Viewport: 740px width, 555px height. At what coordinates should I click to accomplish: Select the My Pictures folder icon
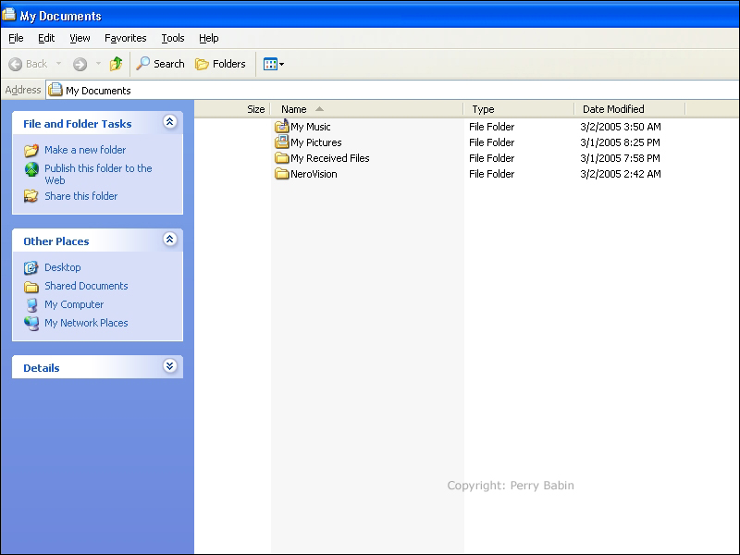click(x=282, y=142)
